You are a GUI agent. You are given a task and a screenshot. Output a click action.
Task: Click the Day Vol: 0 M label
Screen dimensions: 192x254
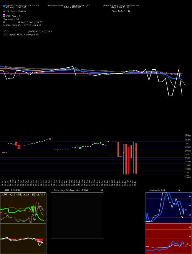[x=121, y=11]
